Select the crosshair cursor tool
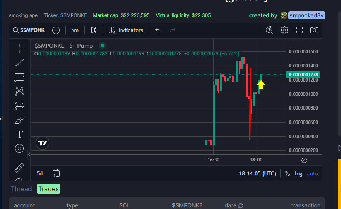Viewport: 341px width, 209px height. pyautogui.click(x=19, y=49)
